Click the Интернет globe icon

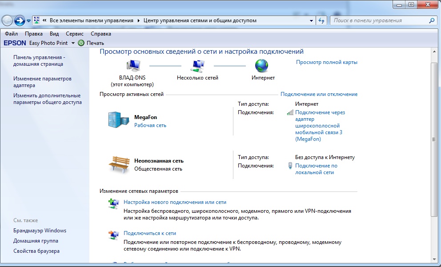261,66
